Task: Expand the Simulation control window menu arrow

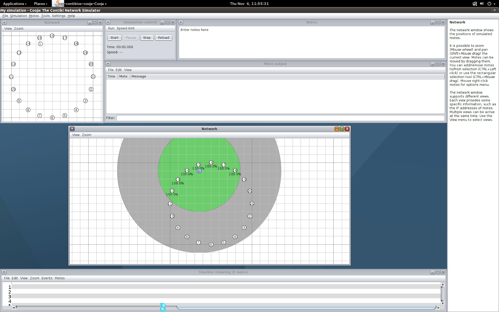Action: (x=108, y=22)
